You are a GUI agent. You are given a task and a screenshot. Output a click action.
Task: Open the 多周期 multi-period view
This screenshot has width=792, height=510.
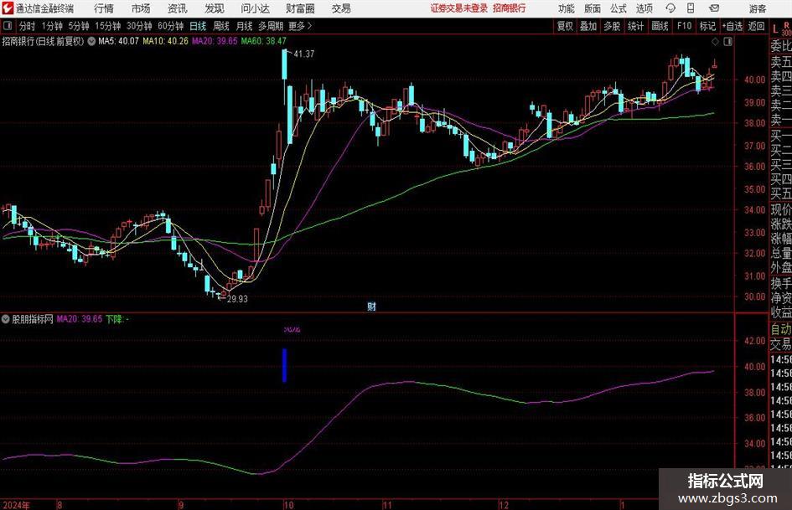click(x=271, y=26)
